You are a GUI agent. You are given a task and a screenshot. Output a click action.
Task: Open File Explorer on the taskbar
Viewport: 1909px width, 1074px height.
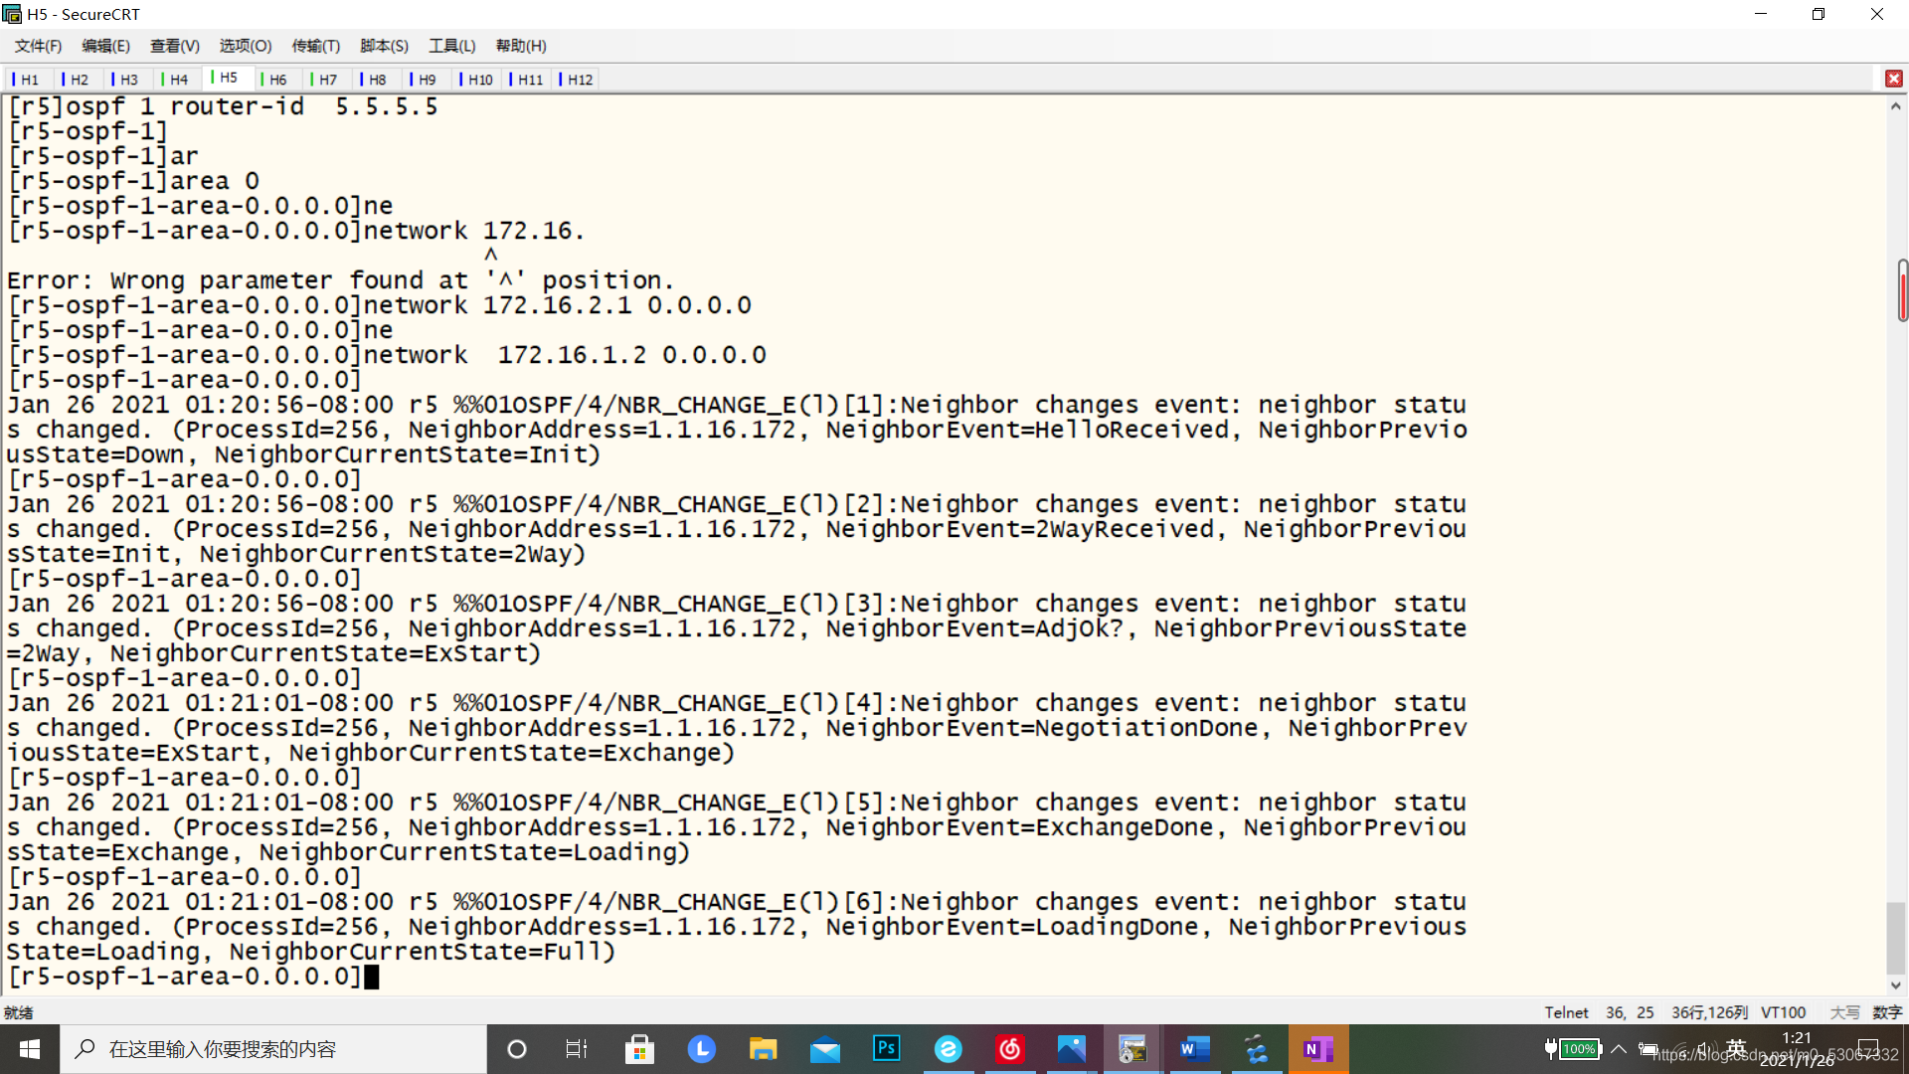763,1049
